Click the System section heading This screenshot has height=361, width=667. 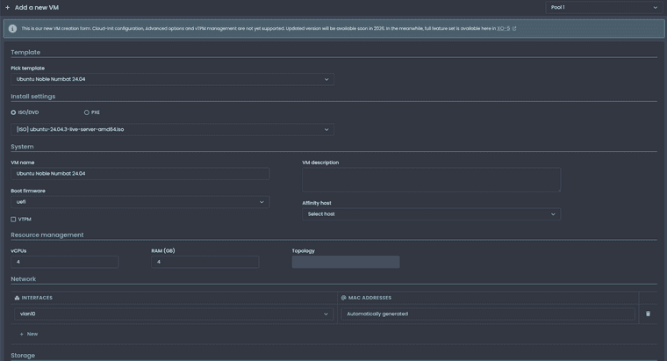pos(22,147)
